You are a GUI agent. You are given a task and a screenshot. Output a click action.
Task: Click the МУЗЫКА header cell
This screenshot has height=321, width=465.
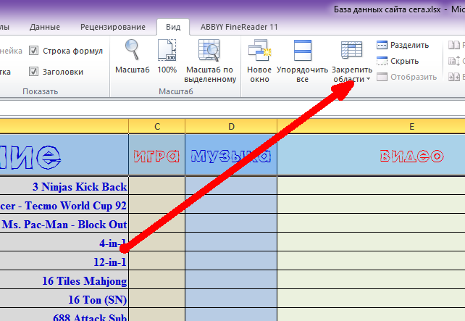(231, 155)
